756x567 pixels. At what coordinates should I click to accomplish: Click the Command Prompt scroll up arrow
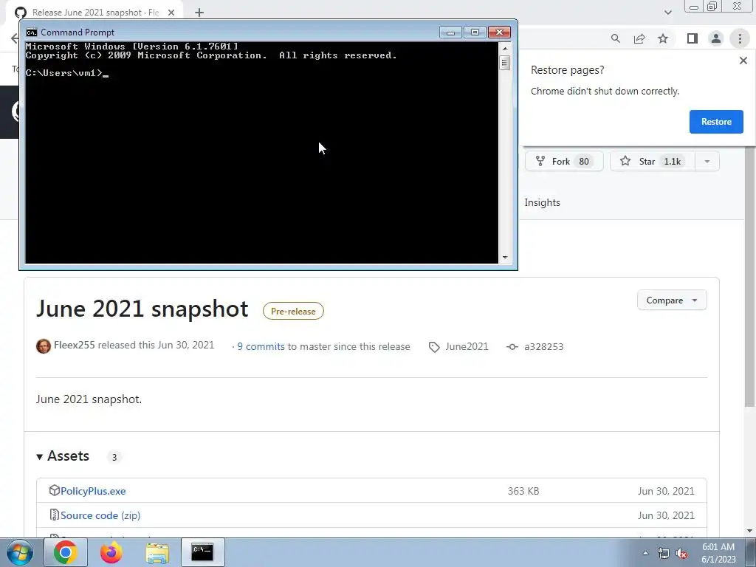(505, 48)
